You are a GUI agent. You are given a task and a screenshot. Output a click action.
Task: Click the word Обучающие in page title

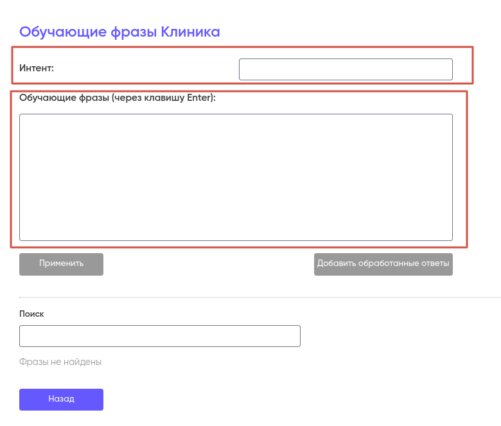56,31
